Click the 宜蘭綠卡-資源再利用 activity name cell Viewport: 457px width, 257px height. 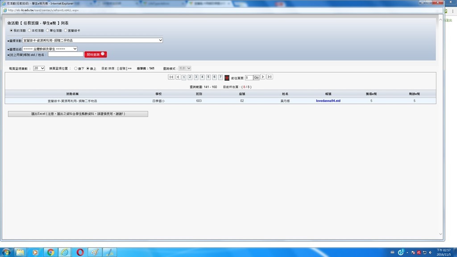pos(72,101)
